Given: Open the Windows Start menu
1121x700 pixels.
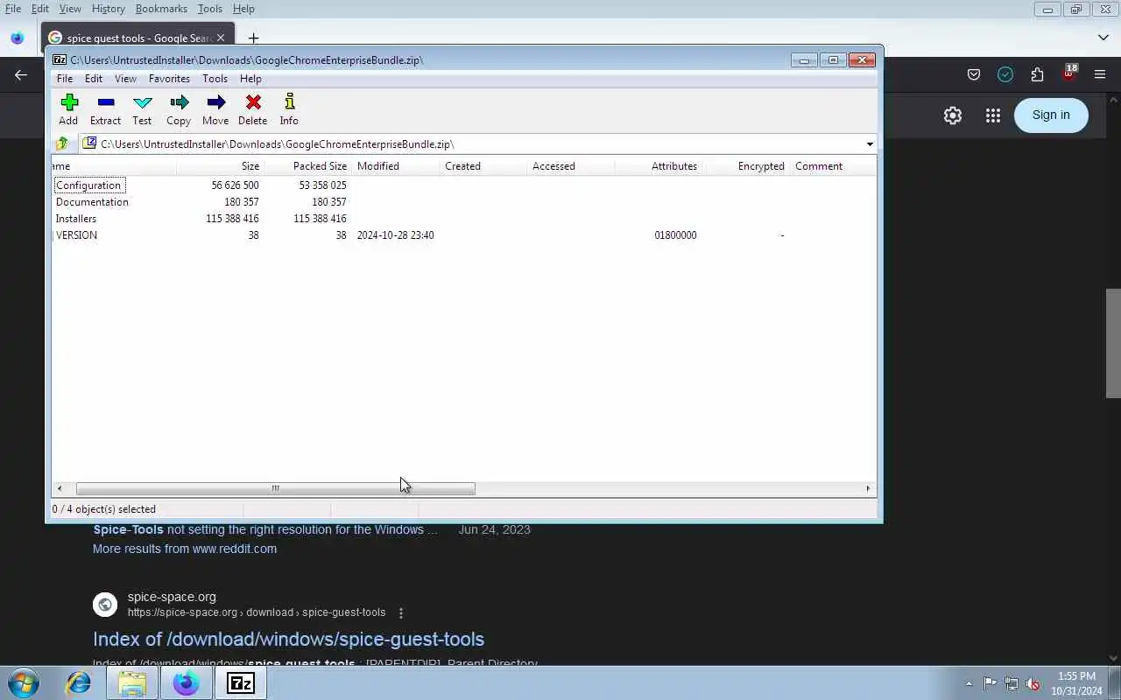Looking at the screenshot, I should [23, 682].
